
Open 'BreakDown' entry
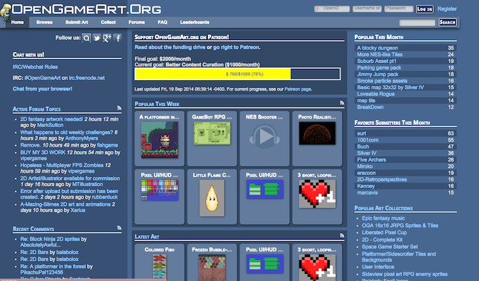(x=370, y=107)
